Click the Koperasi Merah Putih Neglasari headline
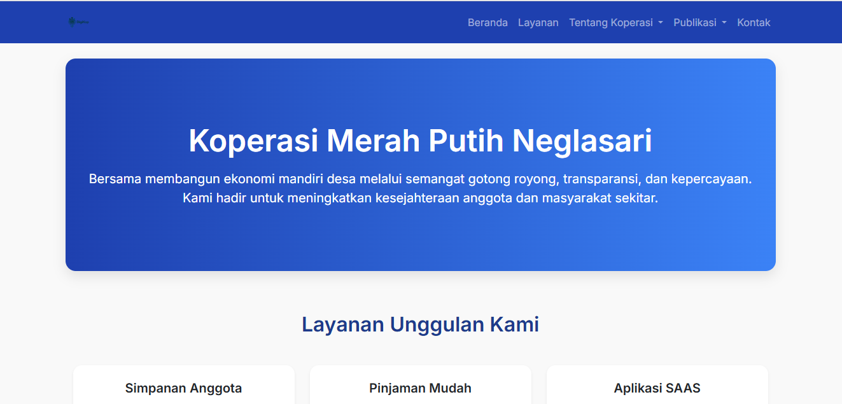This screenshot has width=842, height=404. [x=420, y=141]
